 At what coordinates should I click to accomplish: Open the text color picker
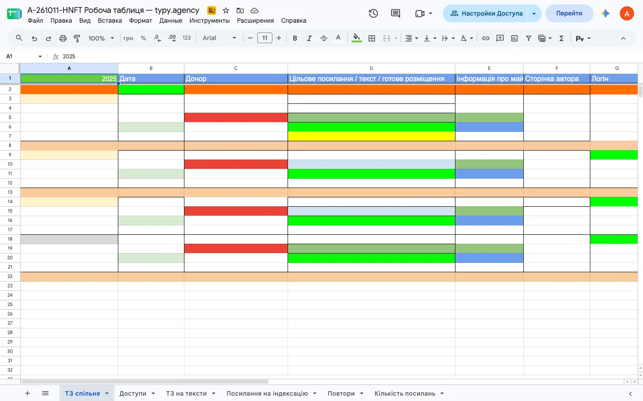tap(338, 38)
